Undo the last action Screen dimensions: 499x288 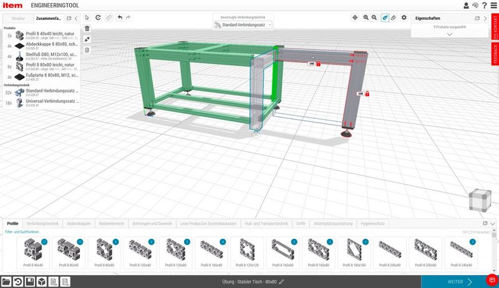[x=120, y=17]
